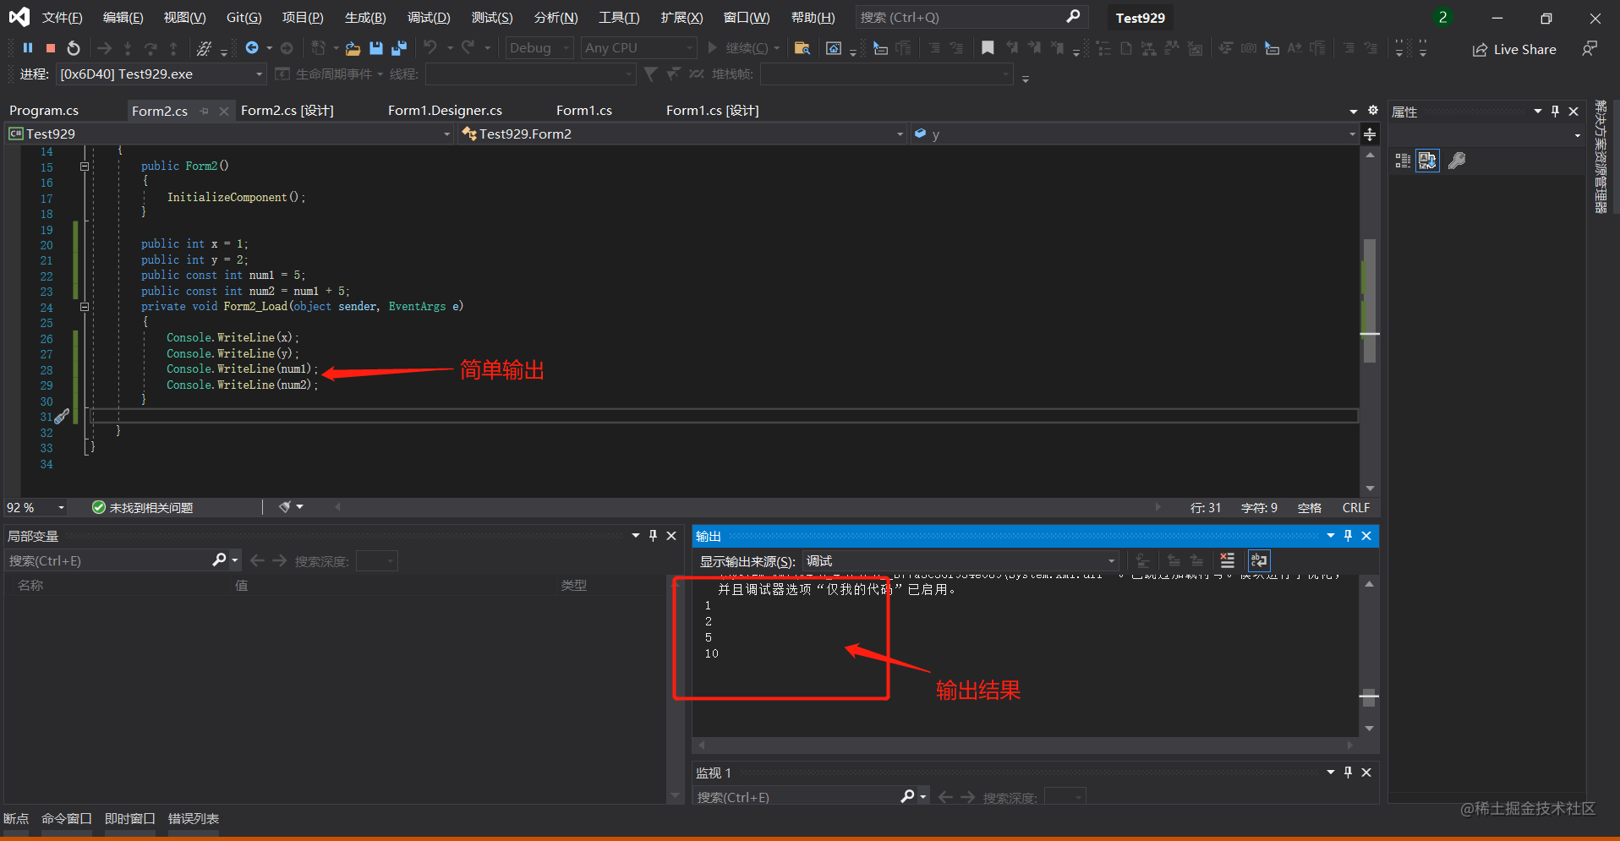Click Live Share button
The height and width of the screenshot is (841, 1620).
(x=1514, y=49)
